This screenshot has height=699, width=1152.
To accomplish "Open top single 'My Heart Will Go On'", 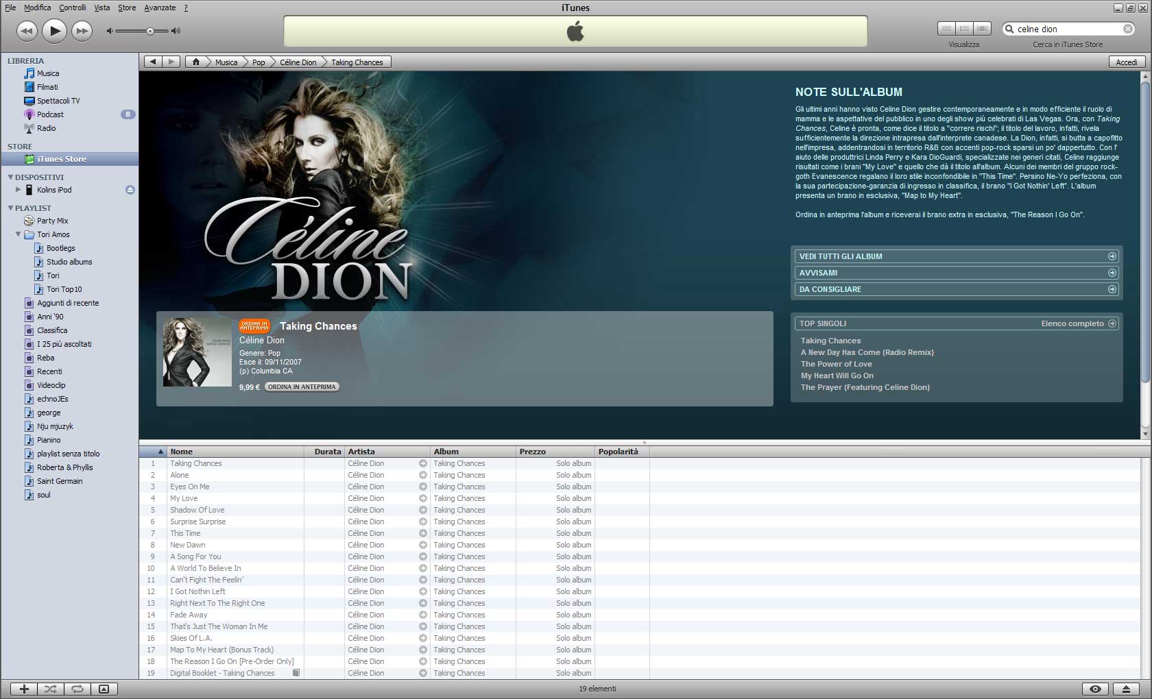I will 837,376.
